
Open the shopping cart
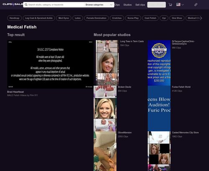pos(170,5)
